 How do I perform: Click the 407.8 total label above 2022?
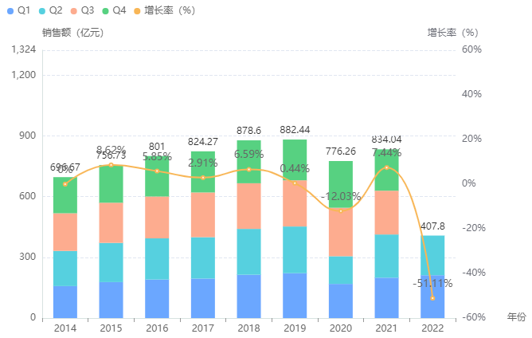click(432, 226)
